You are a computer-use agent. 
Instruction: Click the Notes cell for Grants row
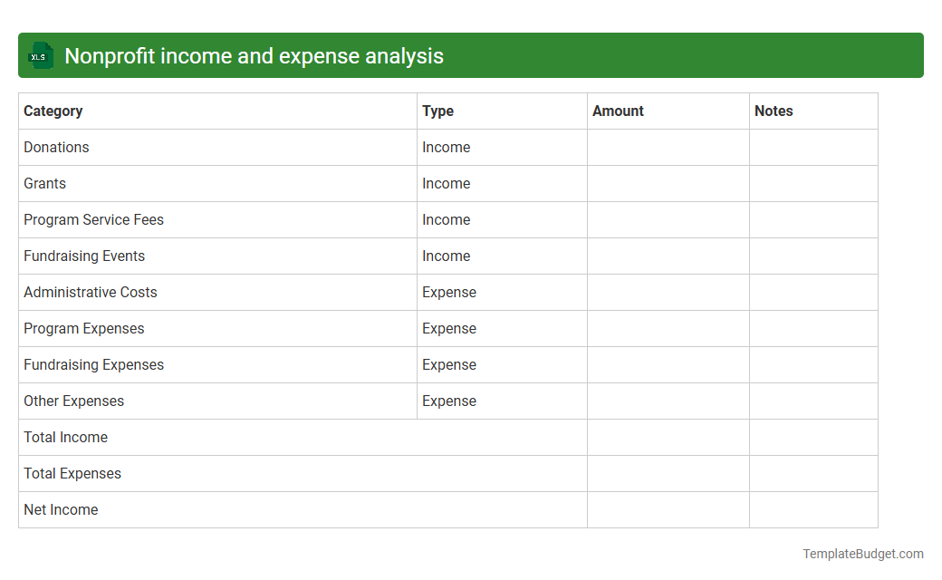tap(812, 183)
